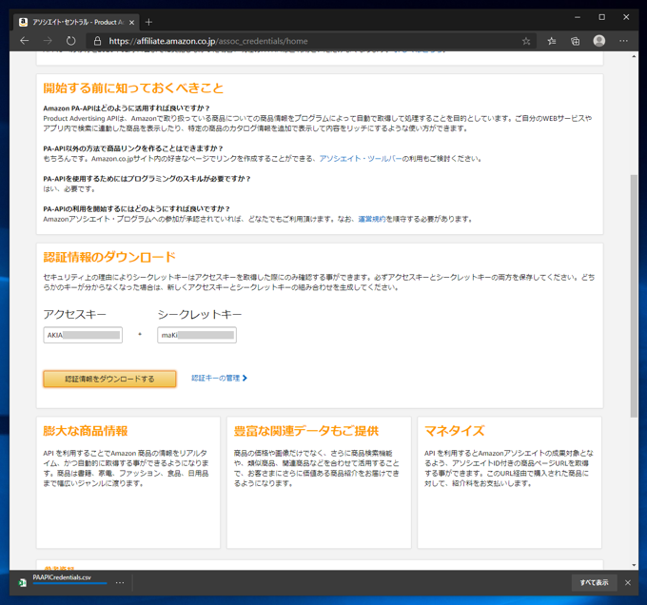Open options for the PAAPICredentials.csv download

(x=120, y=583)
